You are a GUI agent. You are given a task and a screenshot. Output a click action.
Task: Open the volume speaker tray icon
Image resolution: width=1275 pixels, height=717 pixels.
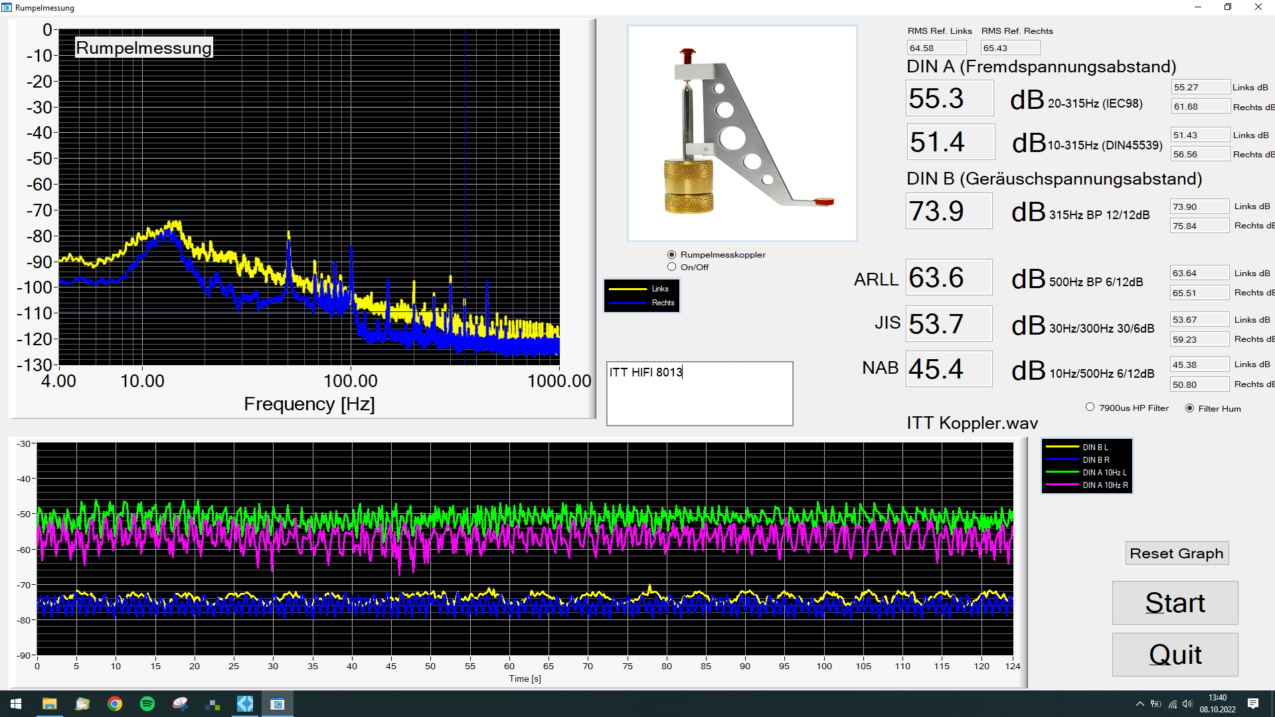1188,704
